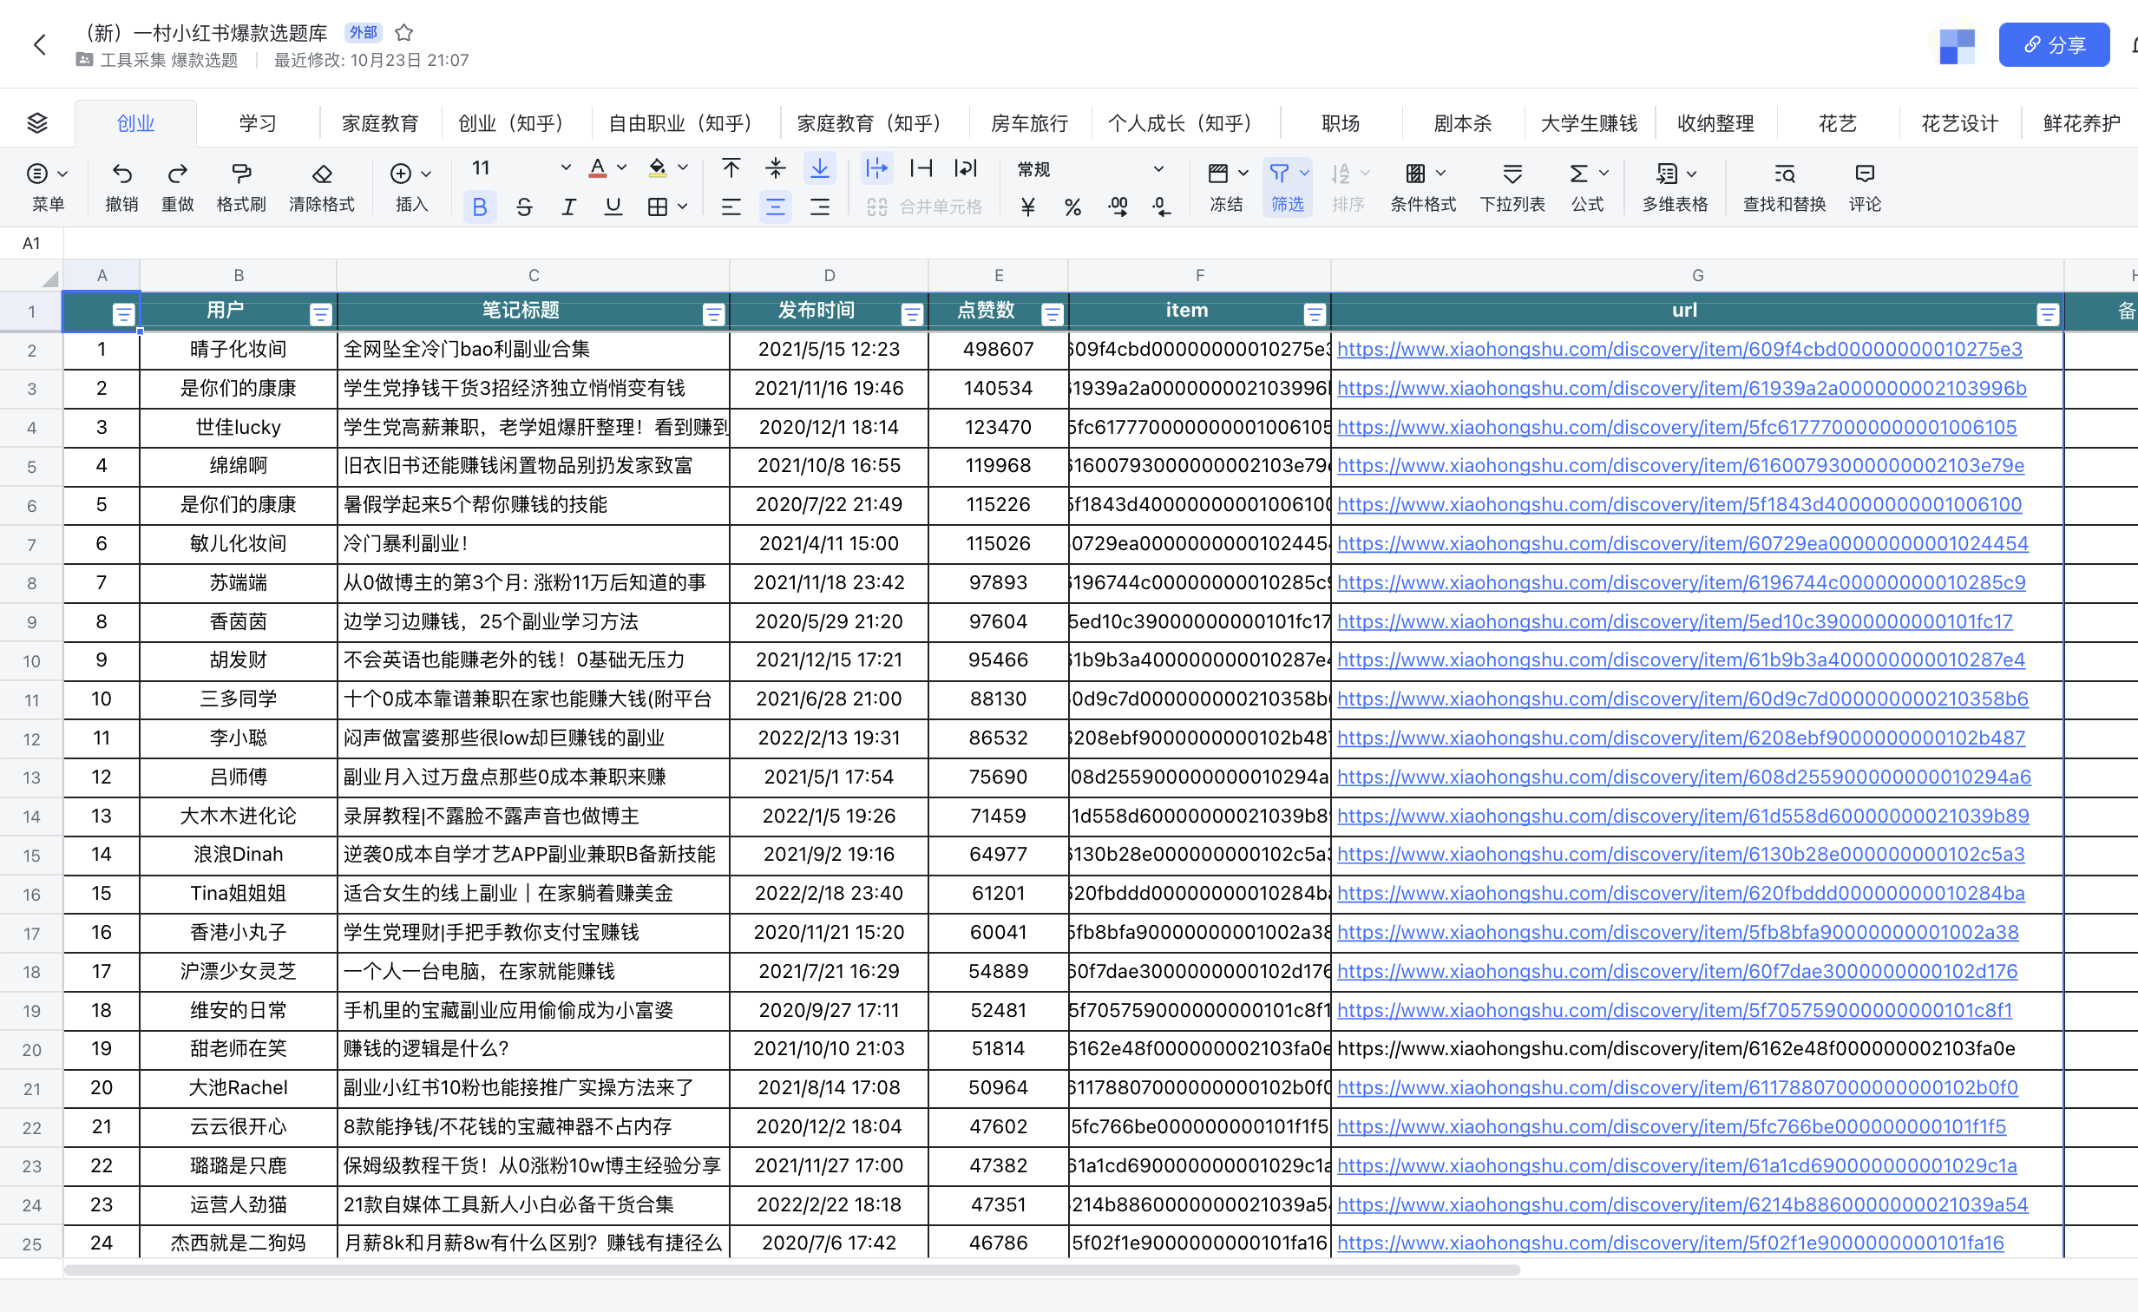Open filter dropdown on 发布时间 column
Screen dimensions: 2138x1312
[x=912, y=314]
